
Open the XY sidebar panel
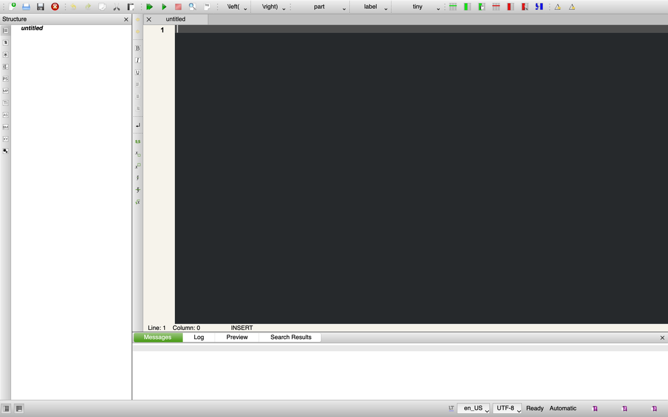pyautogui.click(x=5, y=139)
